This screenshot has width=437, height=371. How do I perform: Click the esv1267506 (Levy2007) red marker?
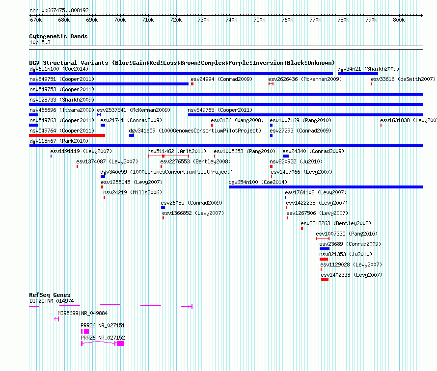[287, 218]
